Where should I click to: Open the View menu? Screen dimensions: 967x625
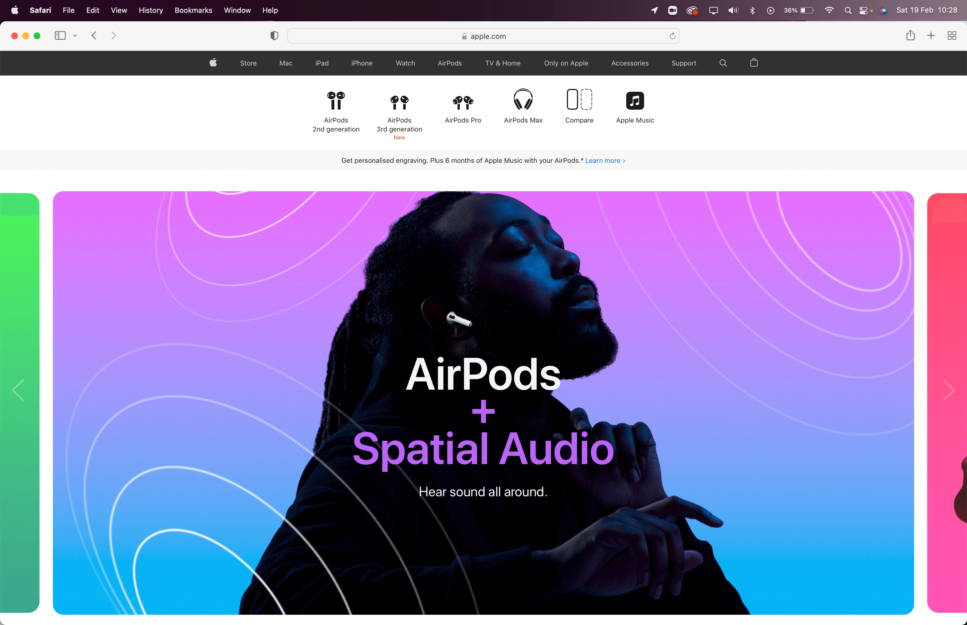pyautogui.click(x=119, y=10)
